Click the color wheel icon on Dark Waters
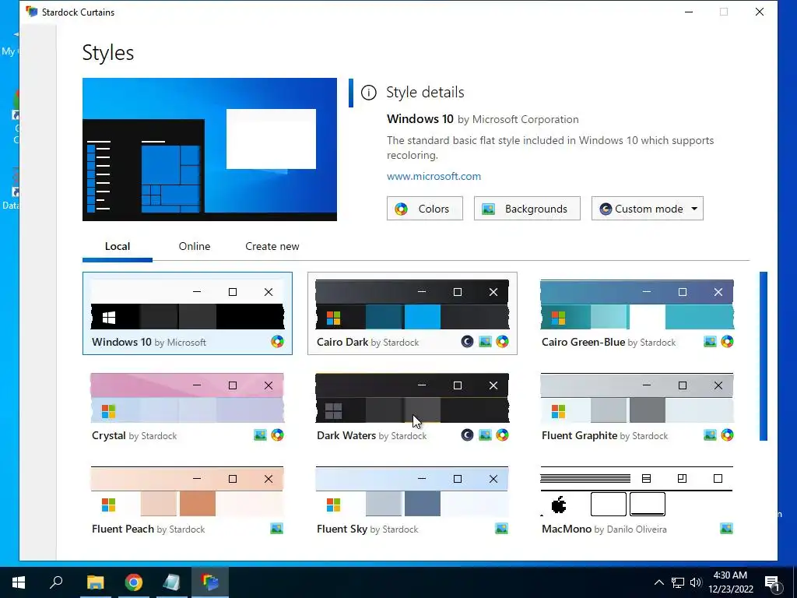The width and height of the screenshot is (797, 598). click(502, 435)
